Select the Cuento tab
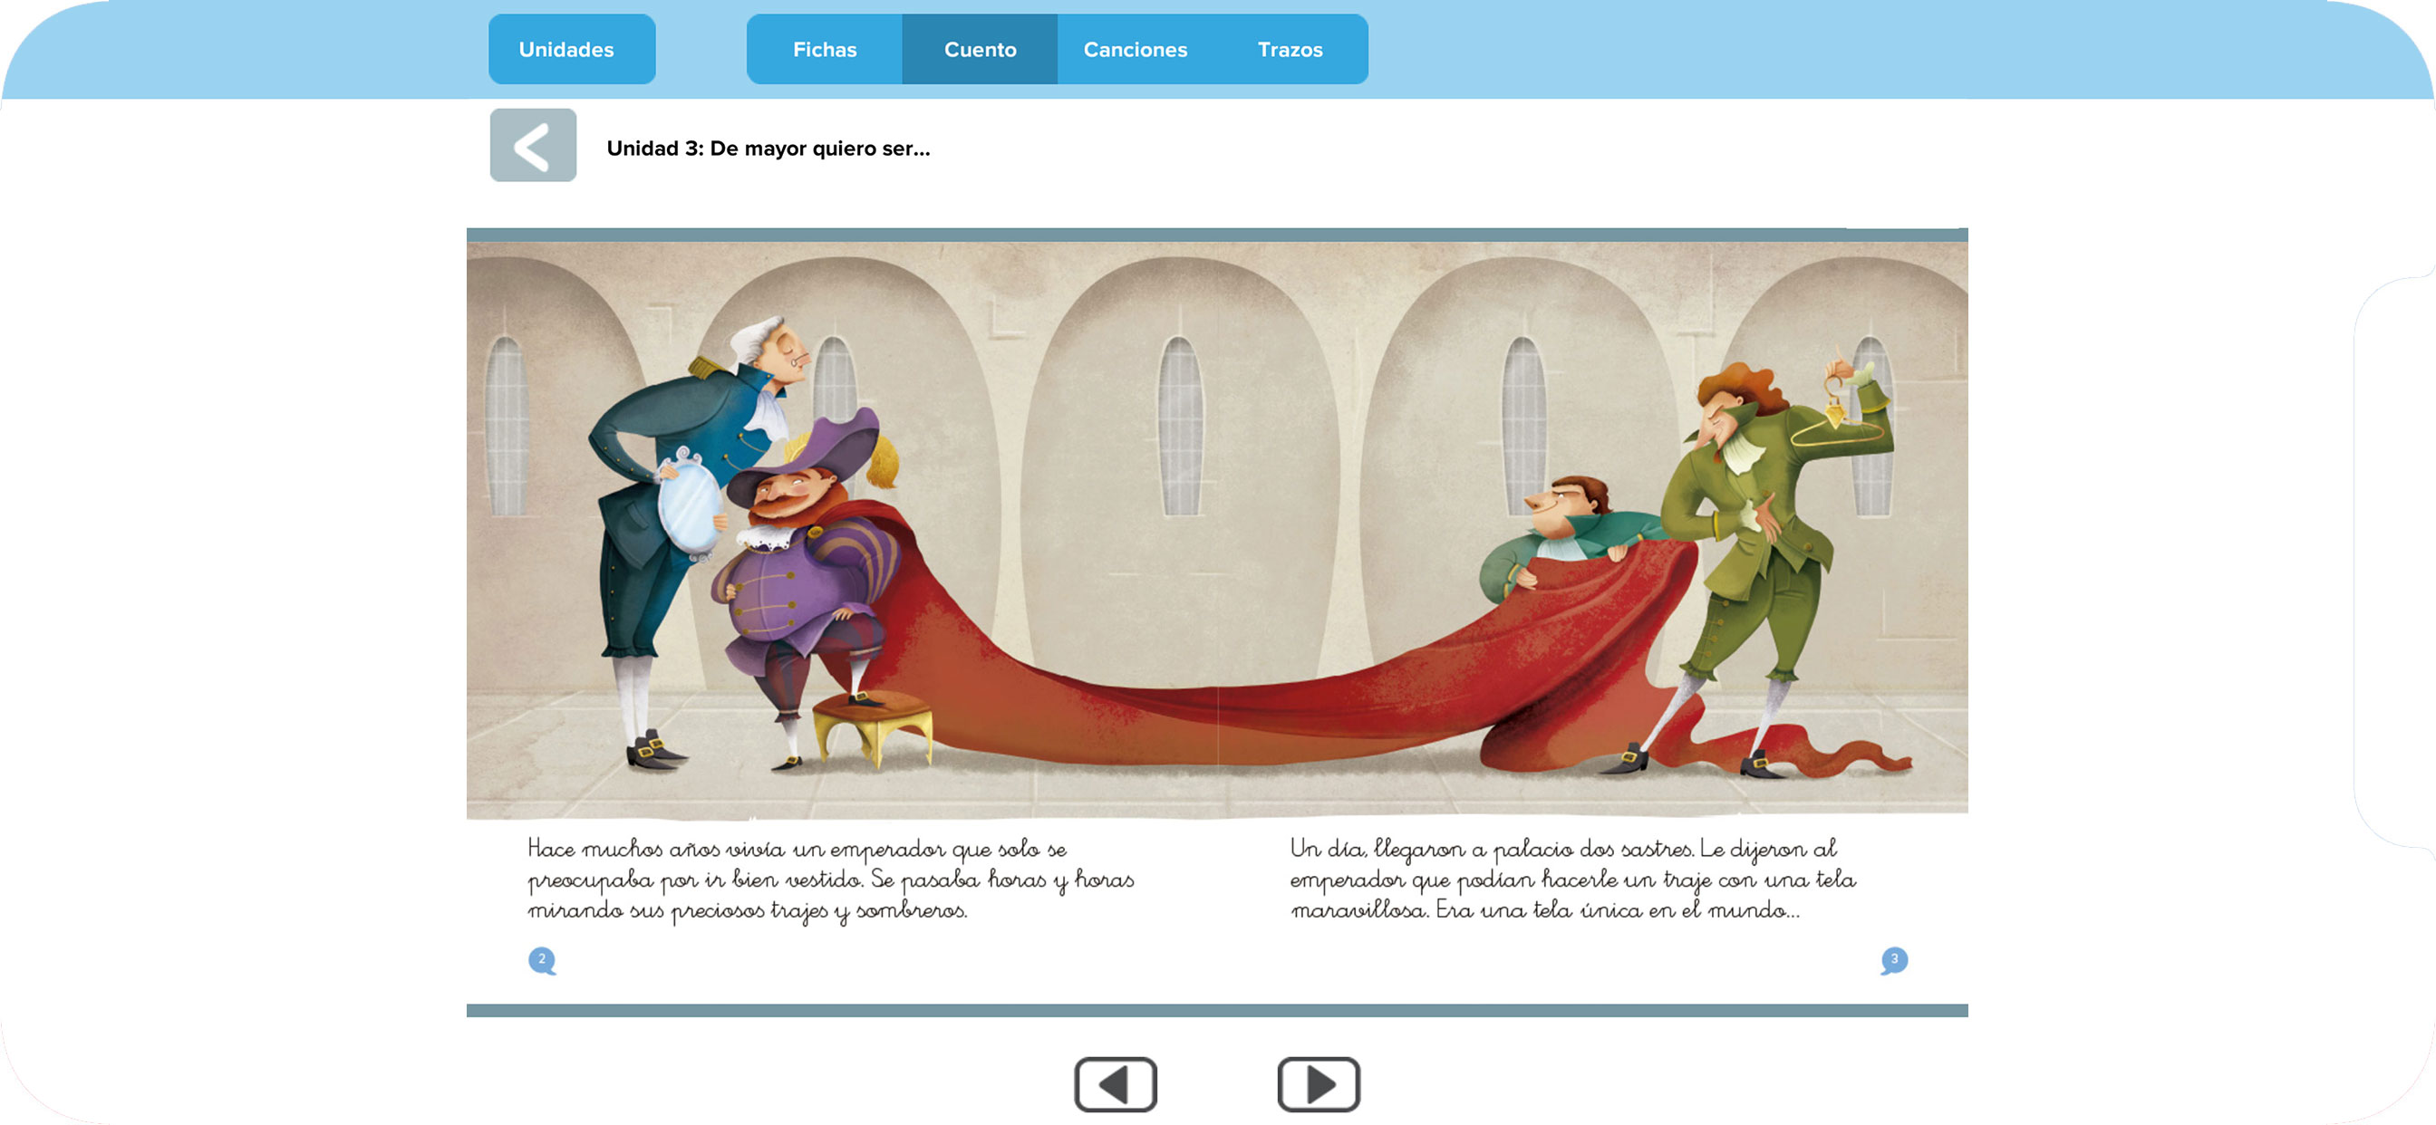2436x1125 pixels. (x=980, y=49)
